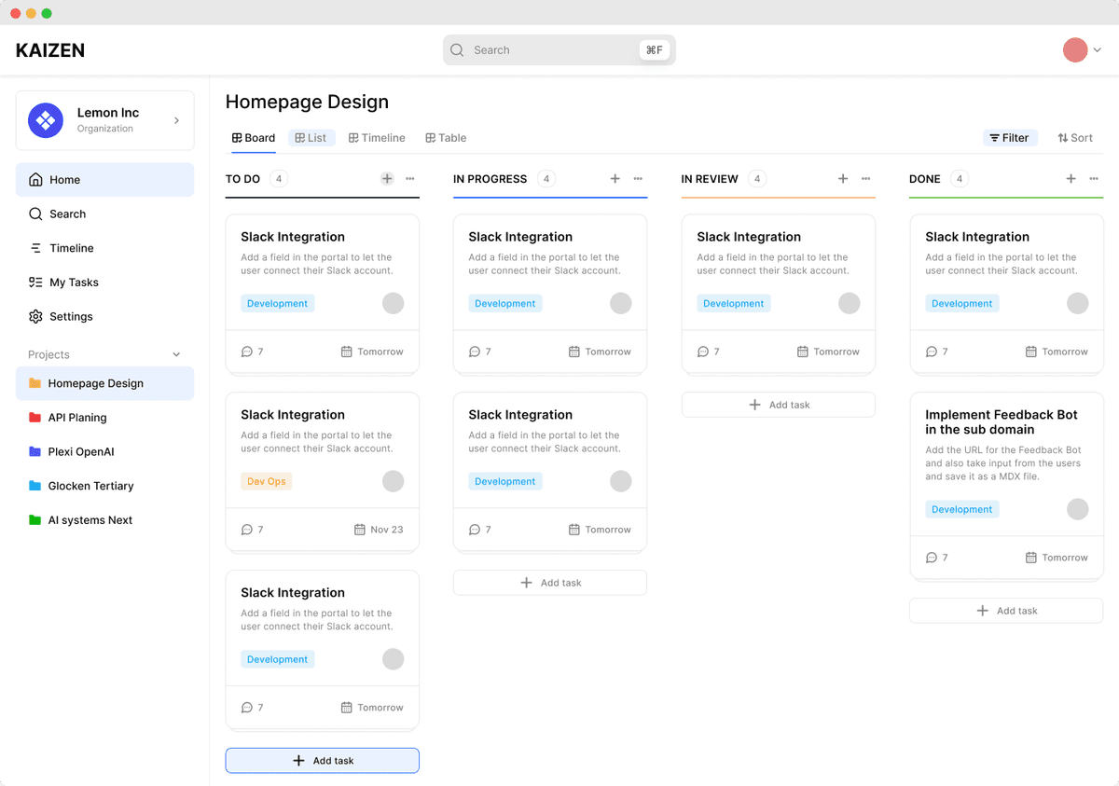Screen dimensions: 1119x786
Task: Click the comment icon on Implement Feedback Bot card
Action: point(932,558)
